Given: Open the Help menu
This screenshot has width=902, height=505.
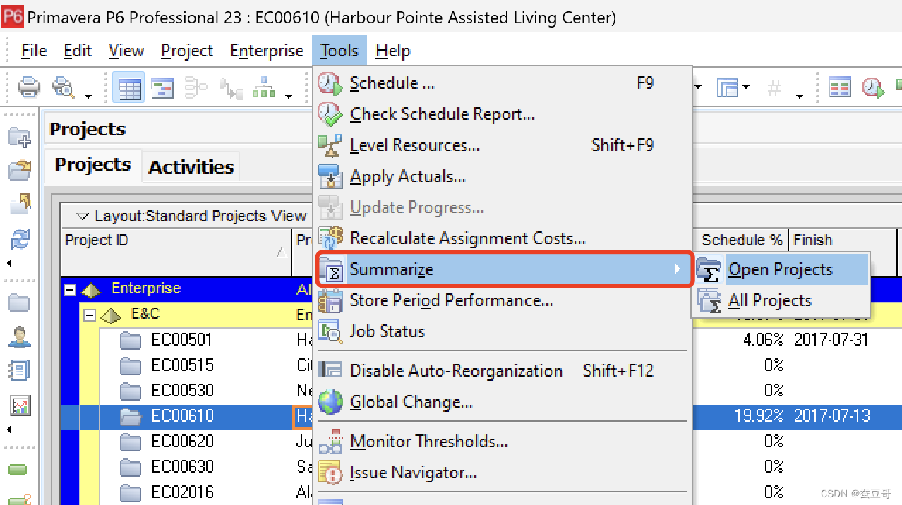Looking at the screenshot, I should point(393,51).
